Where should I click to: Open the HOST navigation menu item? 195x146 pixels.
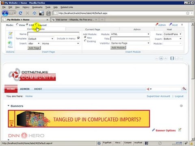[38, 89]
